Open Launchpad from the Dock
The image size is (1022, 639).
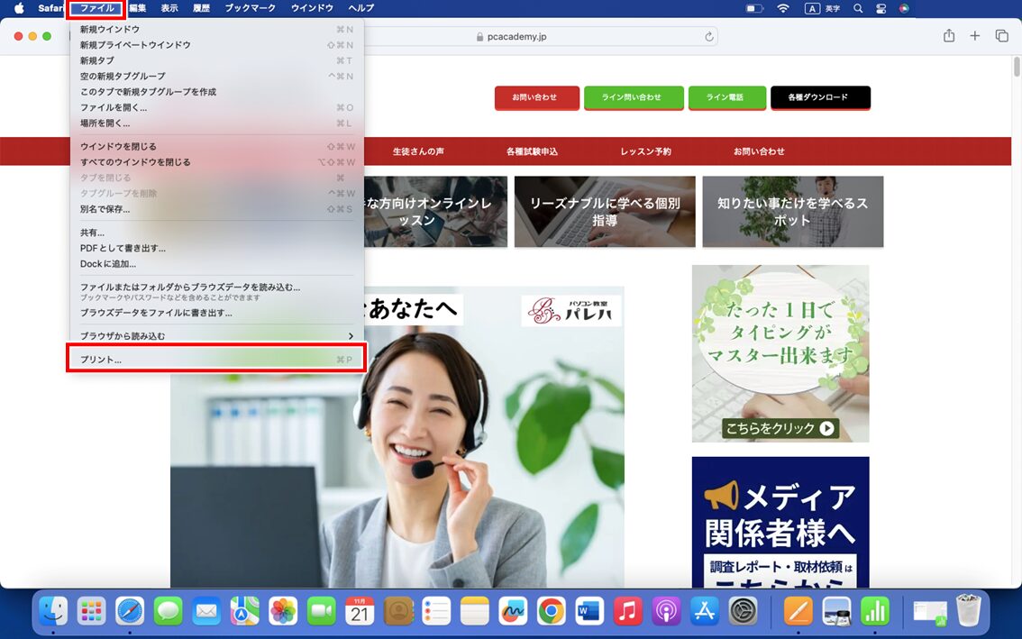point(91,610)
